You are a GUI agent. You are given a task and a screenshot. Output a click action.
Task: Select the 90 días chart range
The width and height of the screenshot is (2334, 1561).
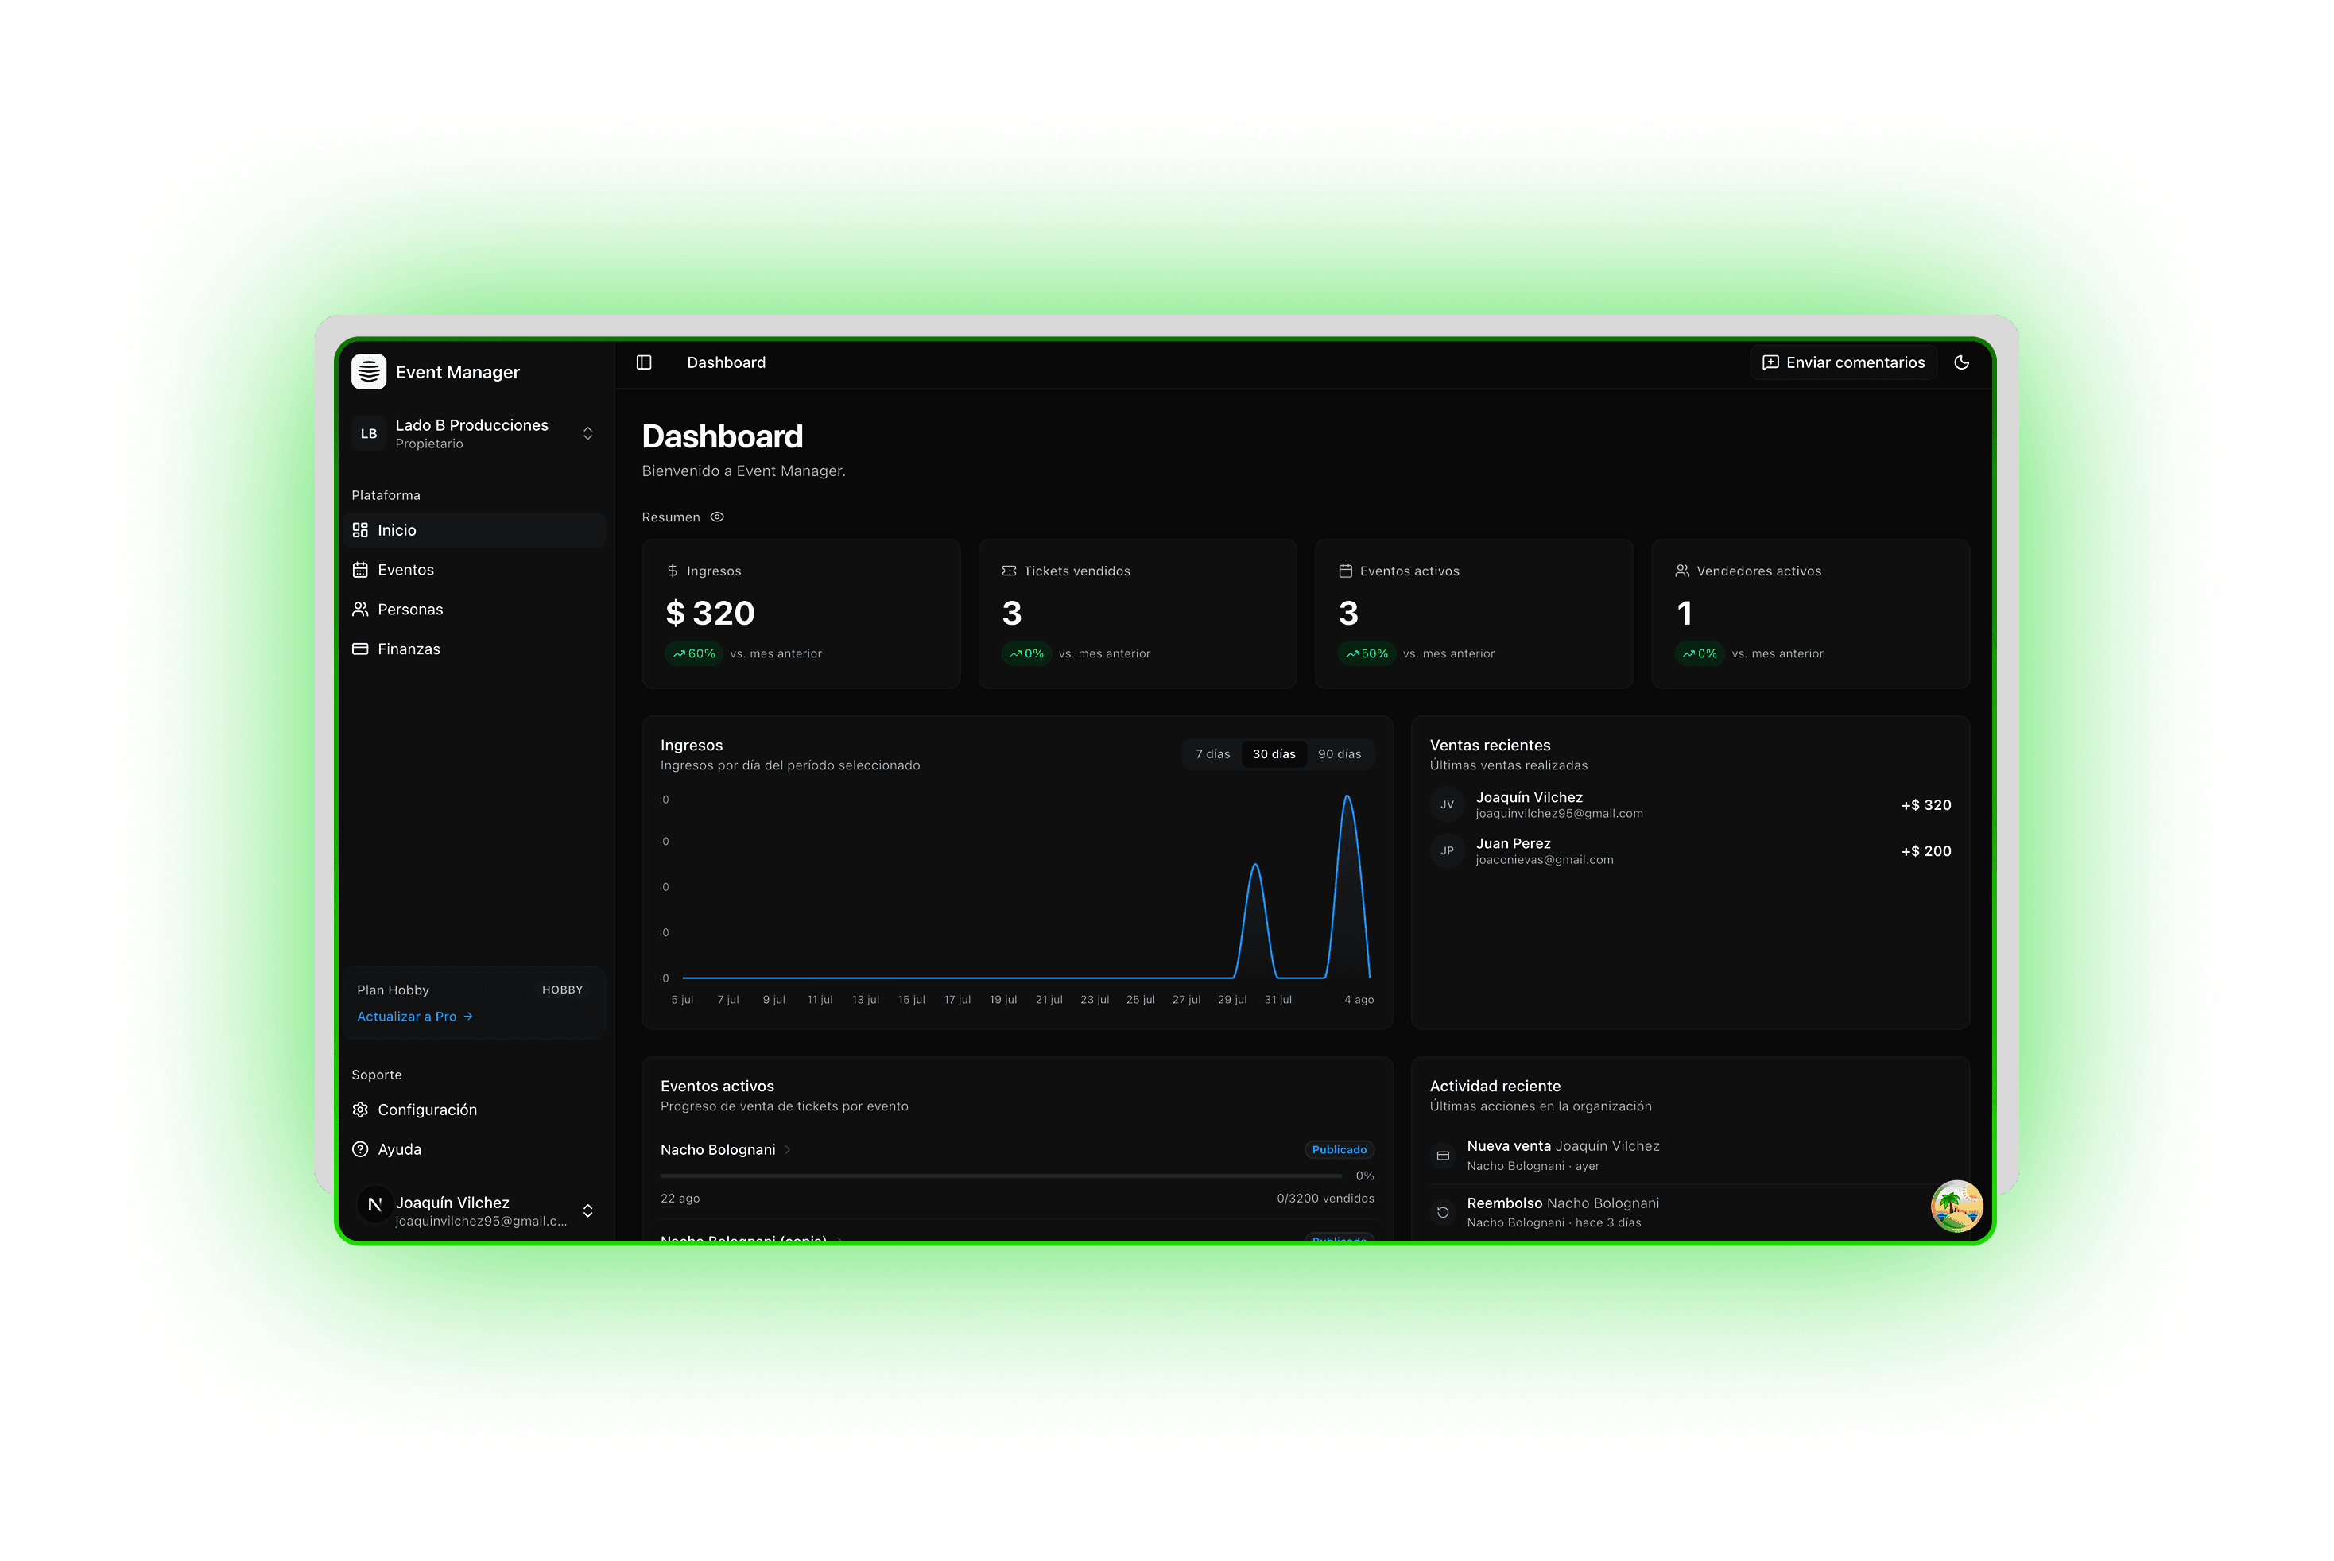point(1340,754)
